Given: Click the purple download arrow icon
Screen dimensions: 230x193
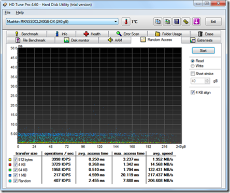Looking at the screenshot, I should 196,22.
